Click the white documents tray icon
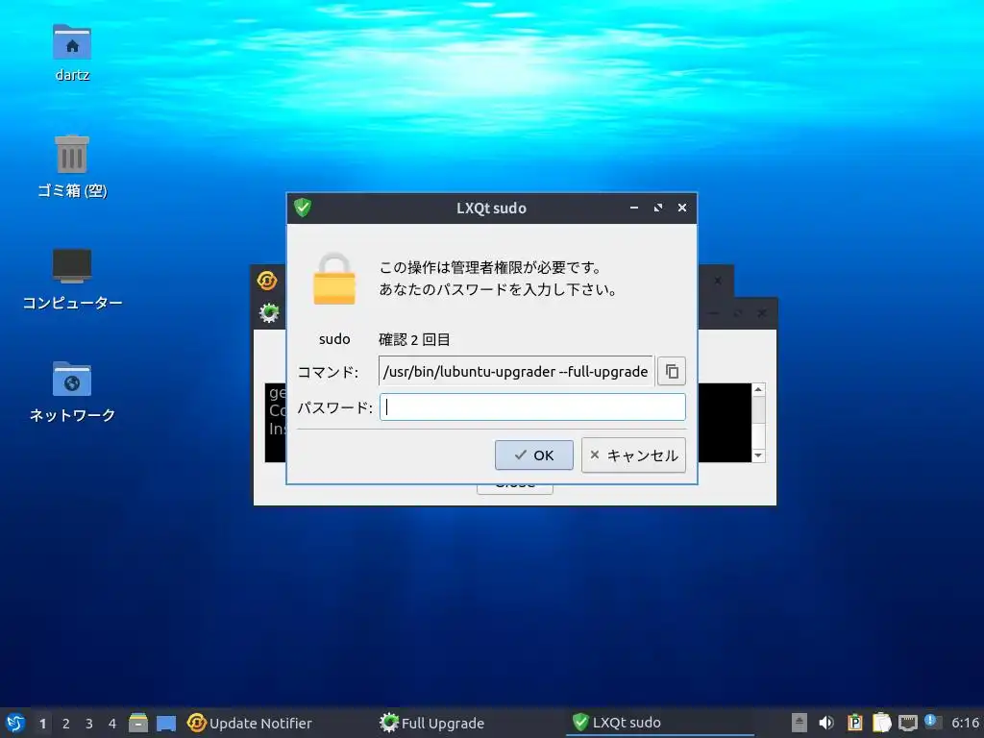 882,723
